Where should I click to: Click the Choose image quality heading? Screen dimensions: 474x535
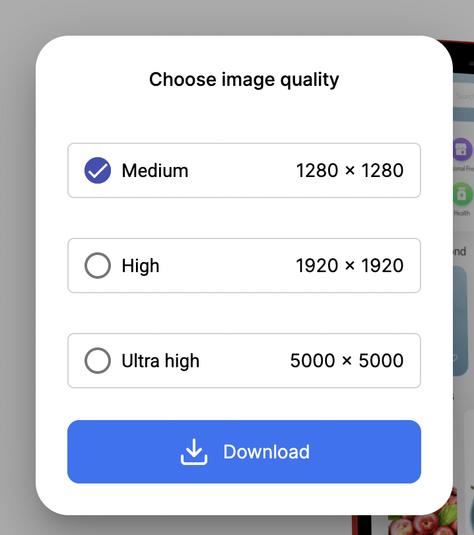pos(244,79)
